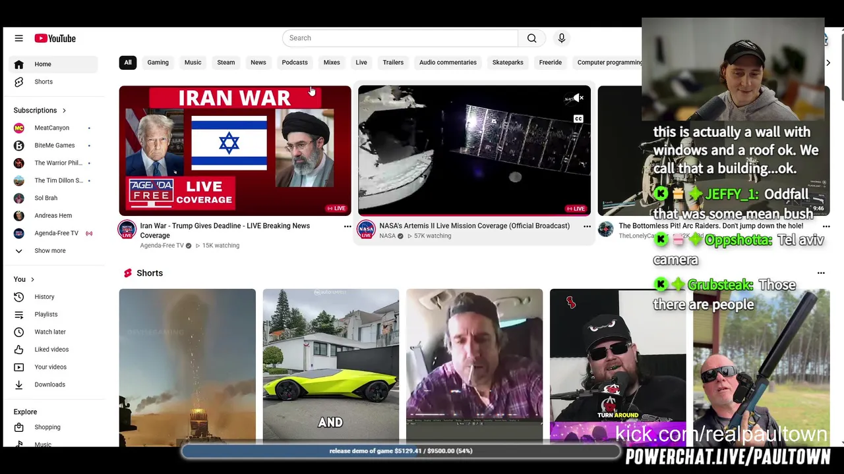Open Andreas Hem subscription
Viewport: 844px width, 474px height.
tap(54, 215)
